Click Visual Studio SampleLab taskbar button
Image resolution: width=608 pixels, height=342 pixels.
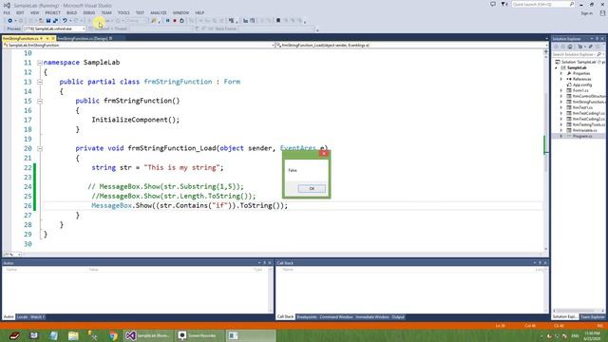click(x=148, y=335)
